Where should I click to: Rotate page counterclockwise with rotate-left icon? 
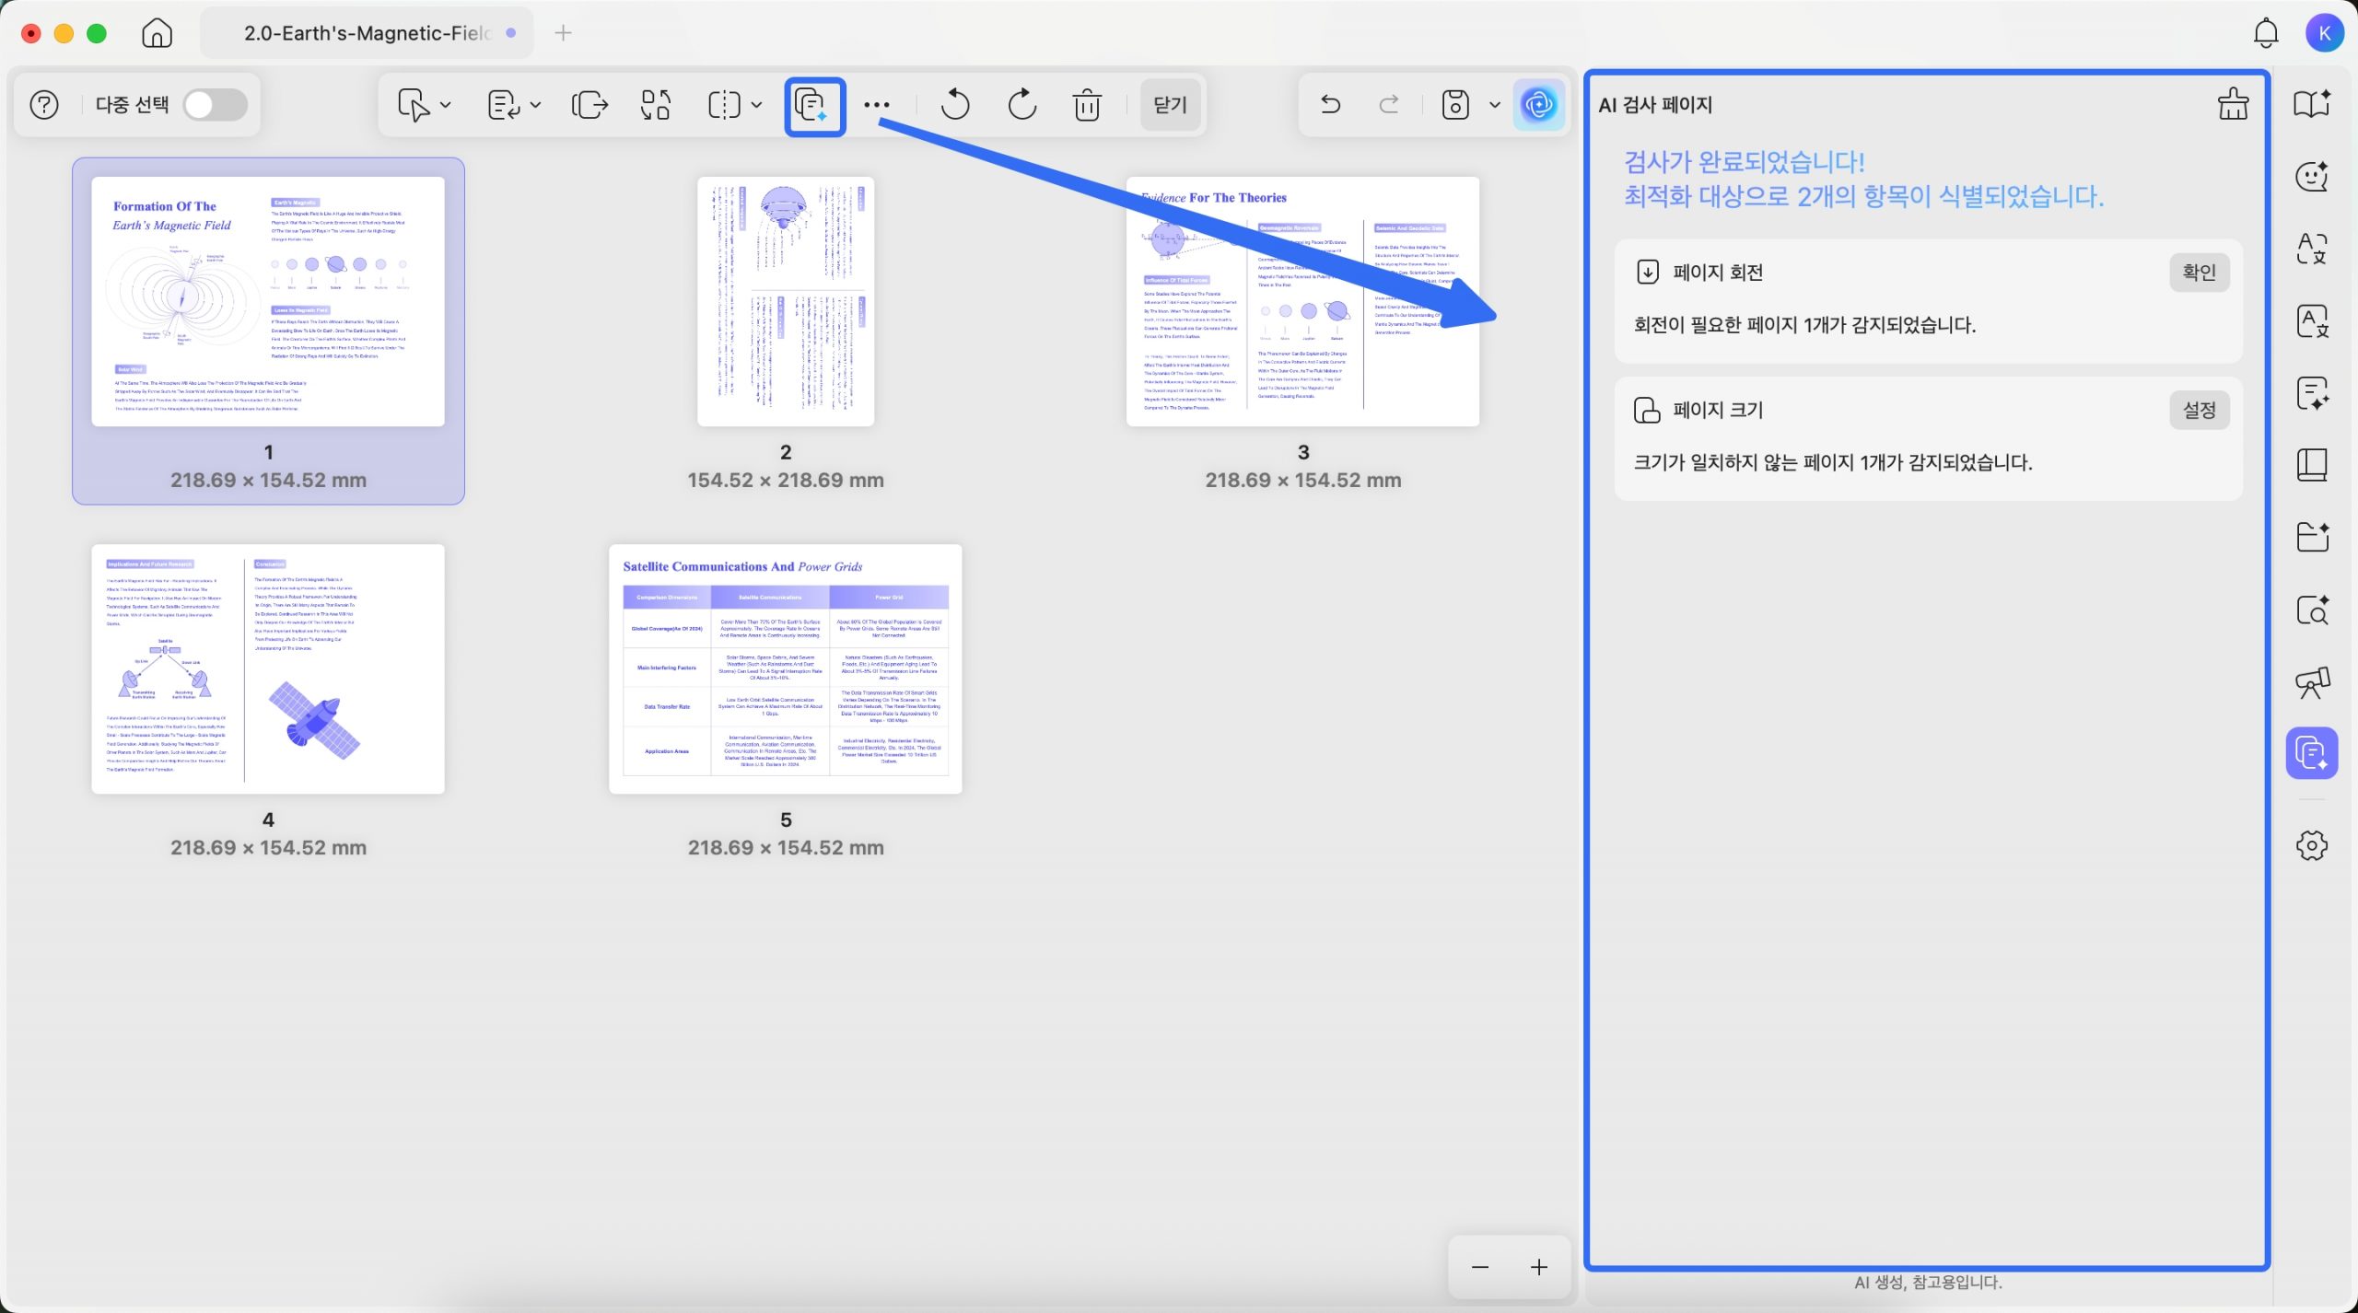tap(954, 105)
